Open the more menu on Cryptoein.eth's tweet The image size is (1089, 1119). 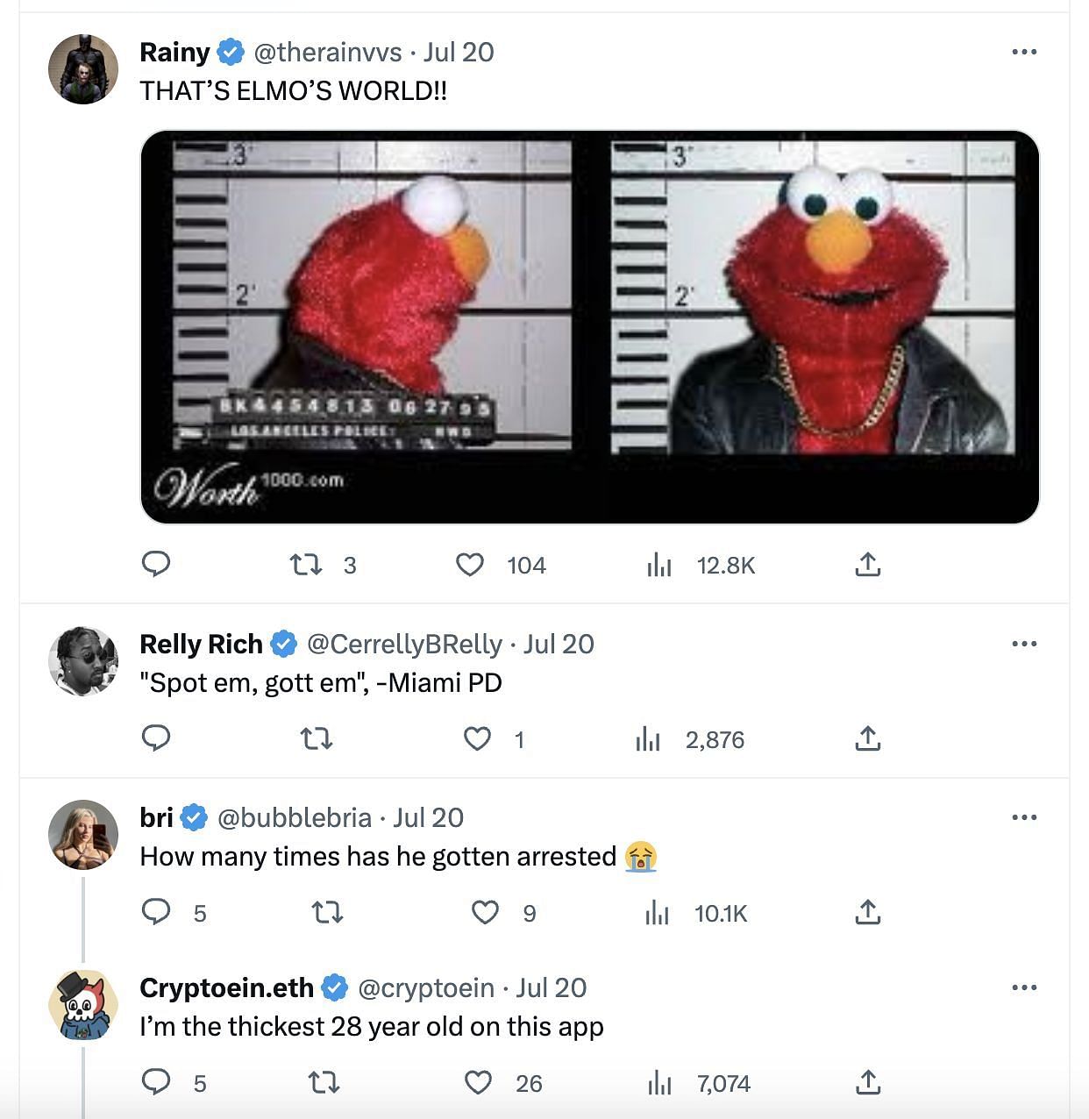1024,987
